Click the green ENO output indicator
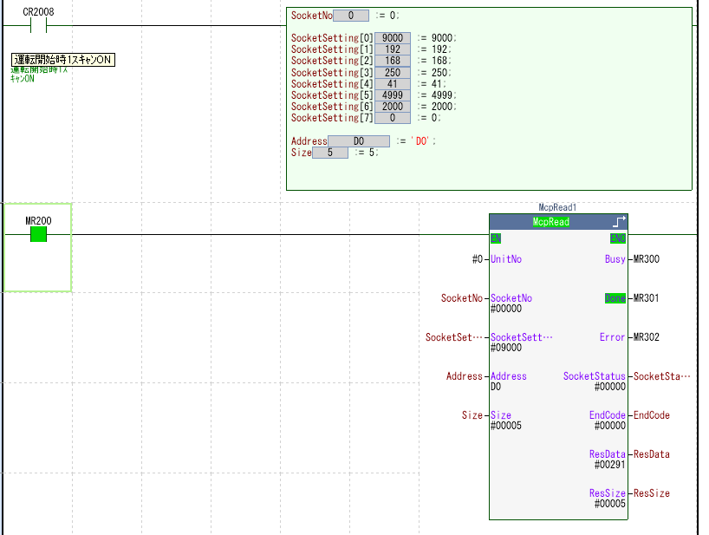 point(617,238)
